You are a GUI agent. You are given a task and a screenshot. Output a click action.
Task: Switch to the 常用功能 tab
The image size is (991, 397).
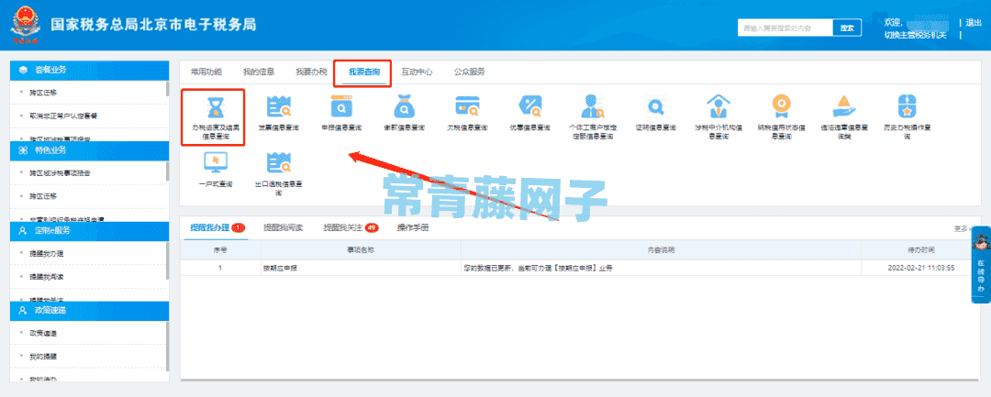tap(206, 72)
